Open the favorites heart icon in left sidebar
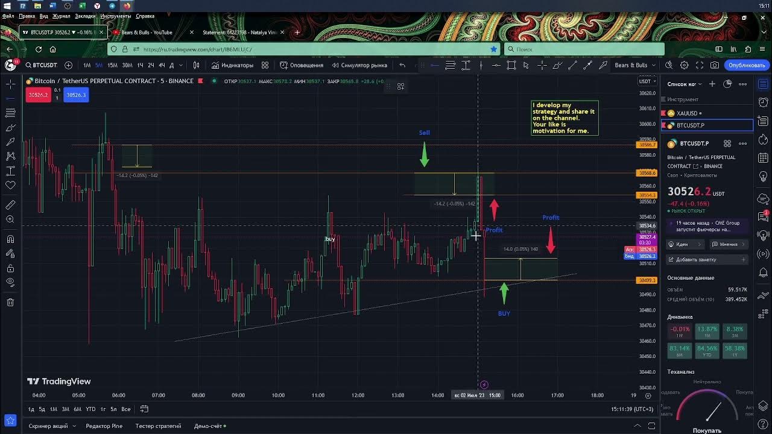Image resolution: width=772 pixels, height=434 pixels. 10,186
